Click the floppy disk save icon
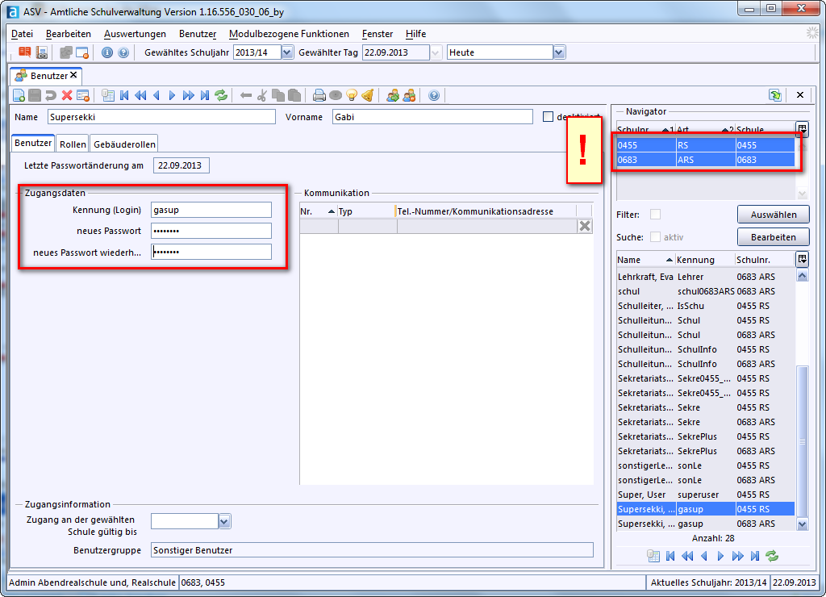826x597 pixels. [x=35, y=95]
